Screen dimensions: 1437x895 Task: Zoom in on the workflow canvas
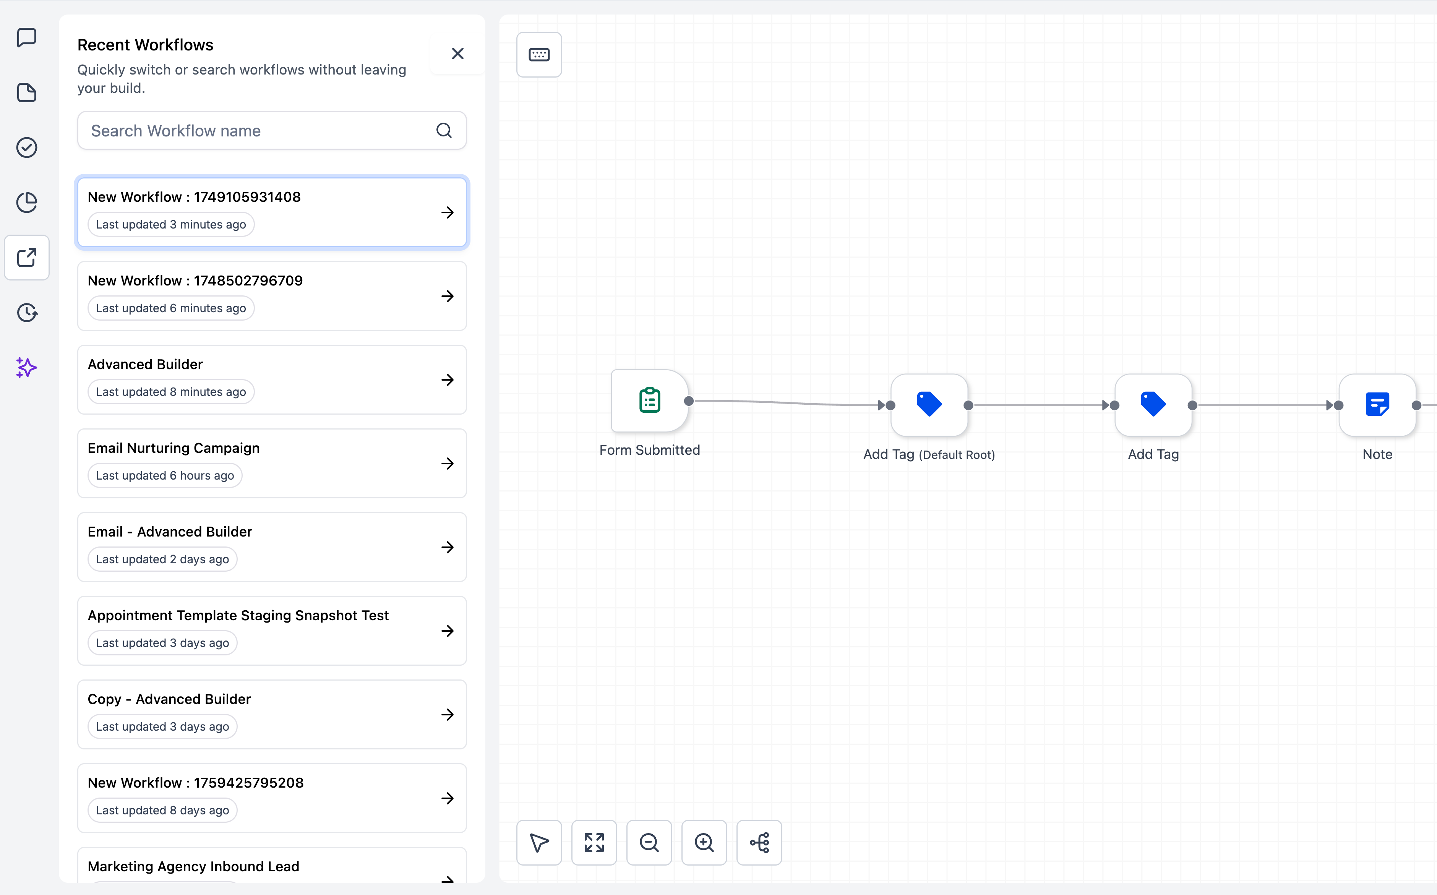(704, 842)
